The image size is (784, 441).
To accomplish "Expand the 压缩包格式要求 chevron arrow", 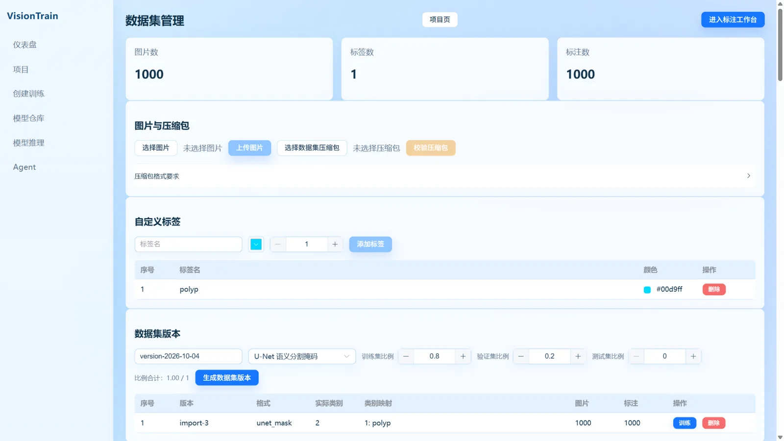I will (x=748, y=176).
